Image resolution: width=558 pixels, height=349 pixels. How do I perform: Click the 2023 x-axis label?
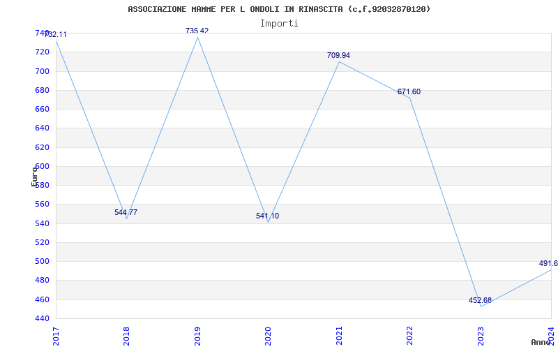coord(481,336)
